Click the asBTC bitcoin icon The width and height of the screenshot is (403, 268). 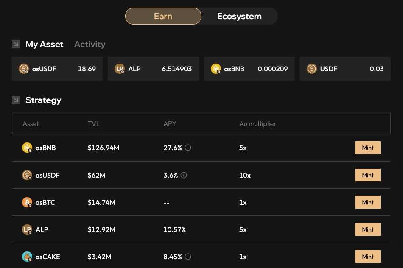27,202
